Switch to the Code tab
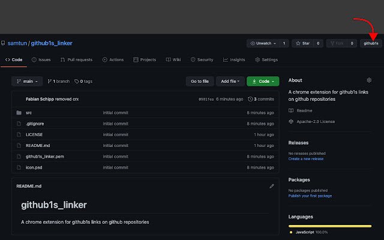 coord(14,60)
